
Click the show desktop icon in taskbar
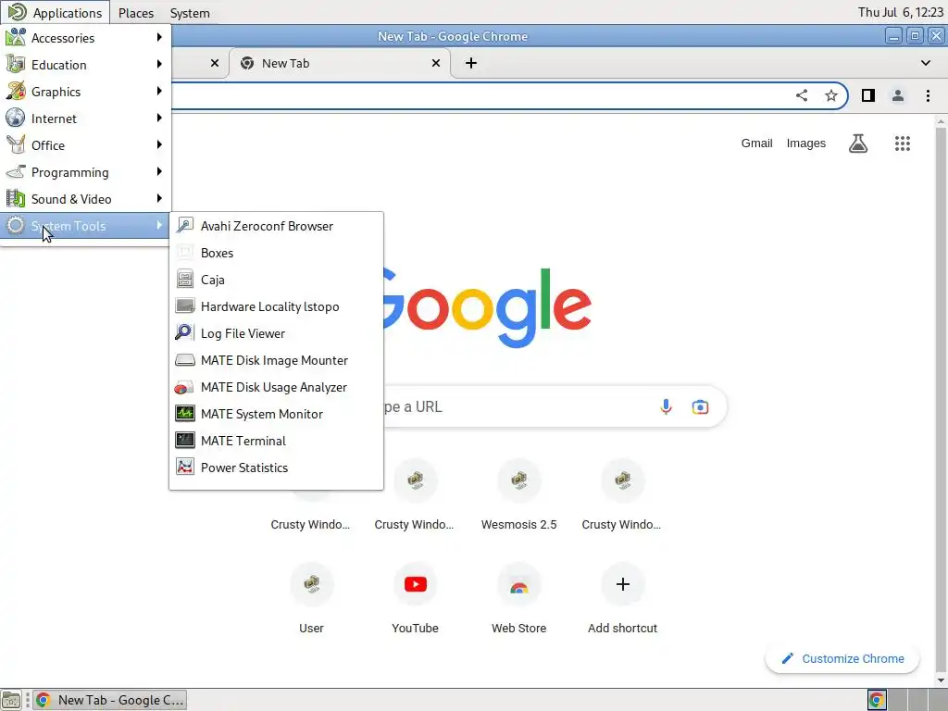click(11, 700)
